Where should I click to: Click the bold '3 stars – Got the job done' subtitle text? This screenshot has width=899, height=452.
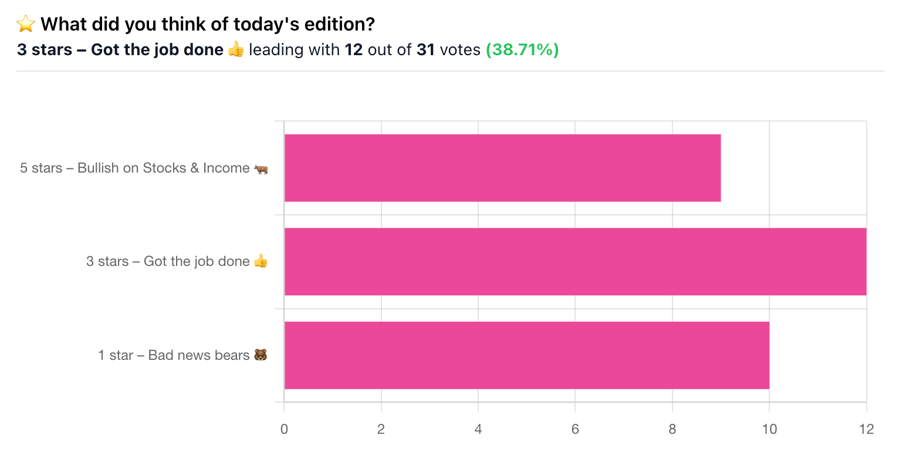pyautogui.click(x=120, y=50)
